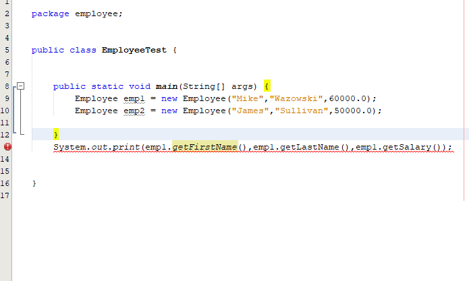
Task: Click the 'print' method name on the error line
Action: click(x=126, y=147)
